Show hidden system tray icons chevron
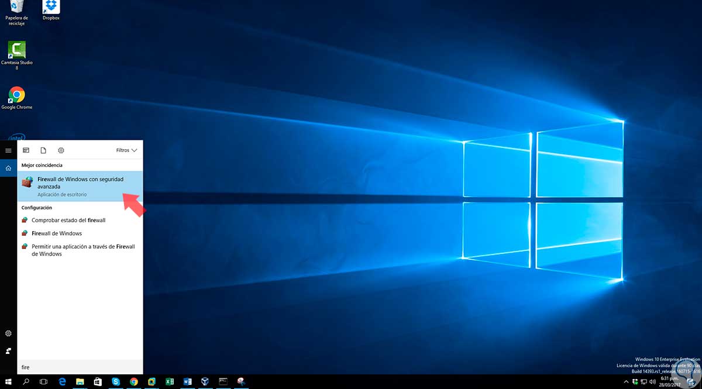702x389 pixels. point(627,381)
